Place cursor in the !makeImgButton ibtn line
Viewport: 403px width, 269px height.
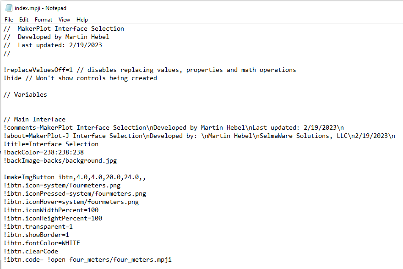click(x=75, y=177)
